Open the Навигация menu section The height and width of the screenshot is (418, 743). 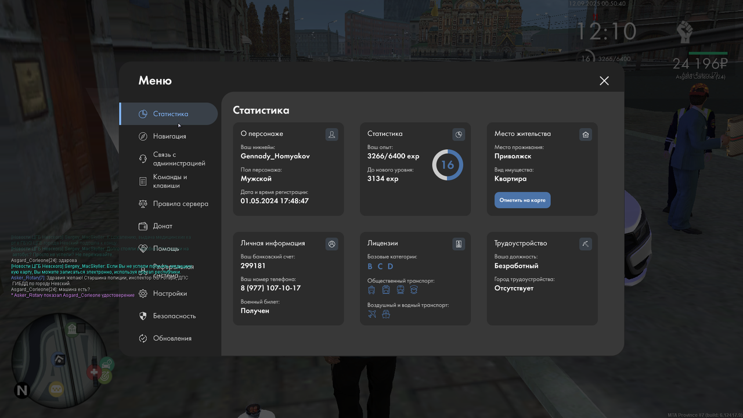(x=169, y=136)
